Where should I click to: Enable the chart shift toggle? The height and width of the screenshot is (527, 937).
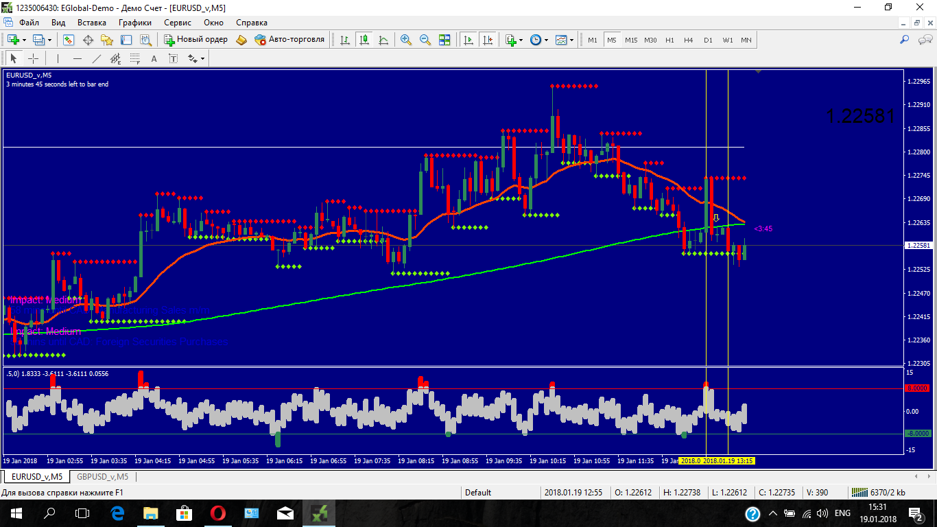point(488,40)
